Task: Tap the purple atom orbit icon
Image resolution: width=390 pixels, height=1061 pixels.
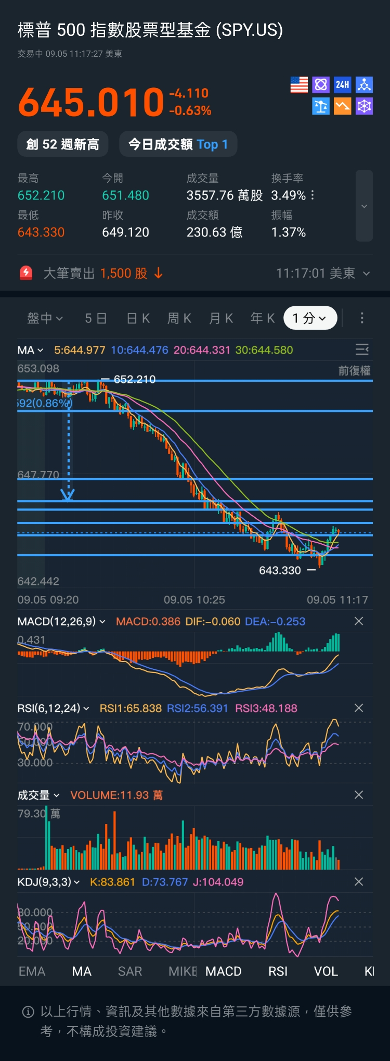Action: tap(321, 85)
